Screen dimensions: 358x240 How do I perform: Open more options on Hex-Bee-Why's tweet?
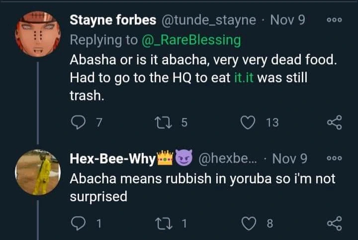point(334,158)
